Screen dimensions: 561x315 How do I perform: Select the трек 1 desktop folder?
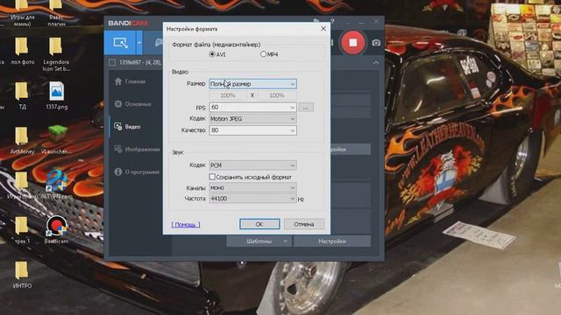coord(22,229)
